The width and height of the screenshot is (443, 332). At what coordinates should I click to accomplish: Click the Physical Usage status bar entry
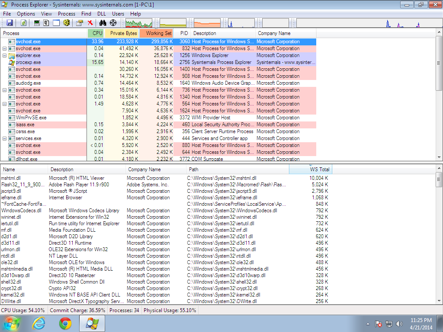170,310
